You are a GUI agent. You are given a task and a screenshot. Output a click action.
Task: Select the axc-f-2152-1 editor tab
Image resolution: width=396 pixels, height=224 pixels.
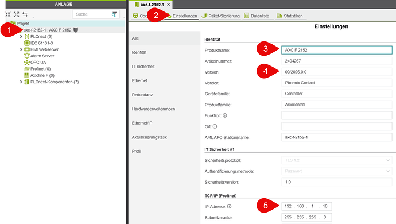152,5
